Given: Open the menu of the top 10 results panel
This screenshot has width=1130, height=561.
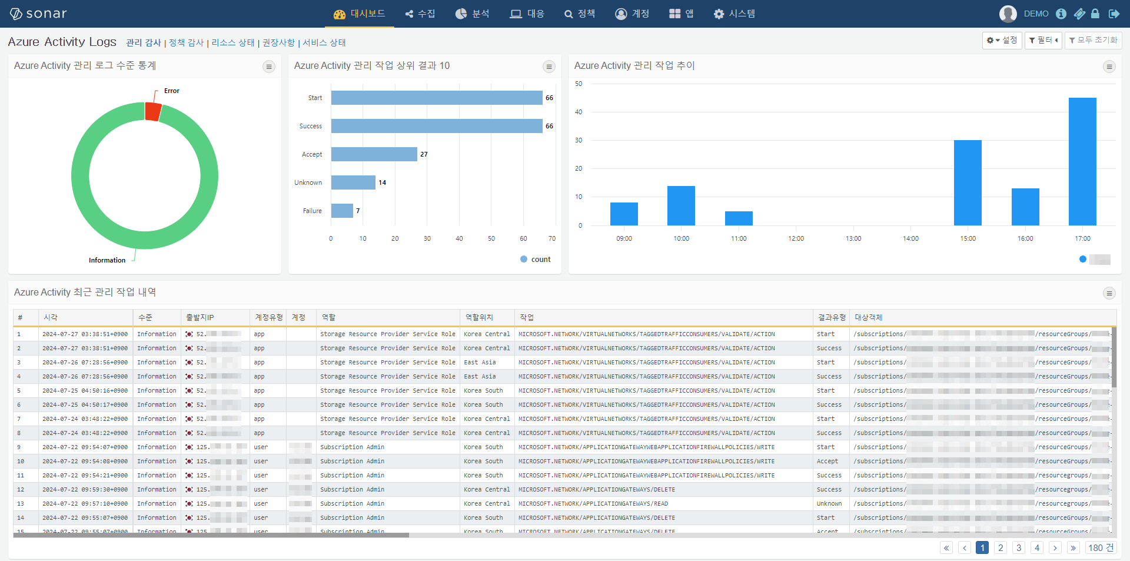Looking at the screenshot, I should (x=549, y=67).
